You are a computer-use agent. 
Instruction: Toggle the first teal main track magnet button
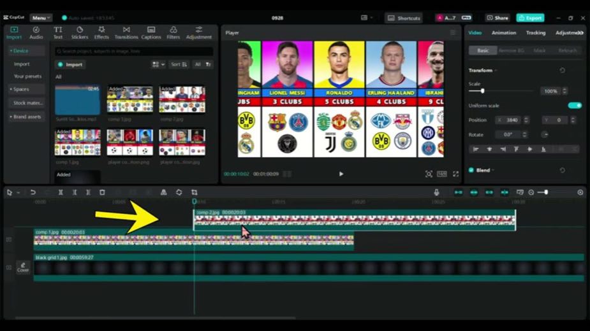coord(459,192)
